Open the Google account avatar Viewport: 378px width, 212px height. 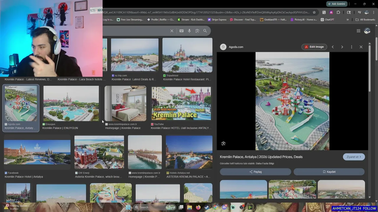point(367,31)
